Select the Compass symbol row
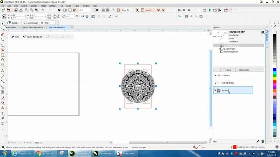Screen dimensions: 280x157 [x=233, y=75]
